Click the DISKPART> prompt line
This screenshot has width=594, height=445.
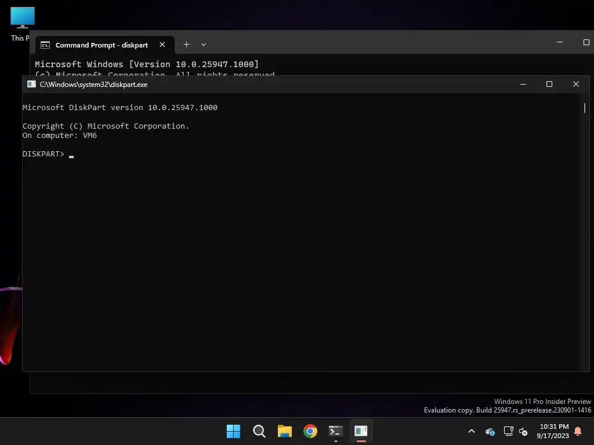tap(48, 154)
